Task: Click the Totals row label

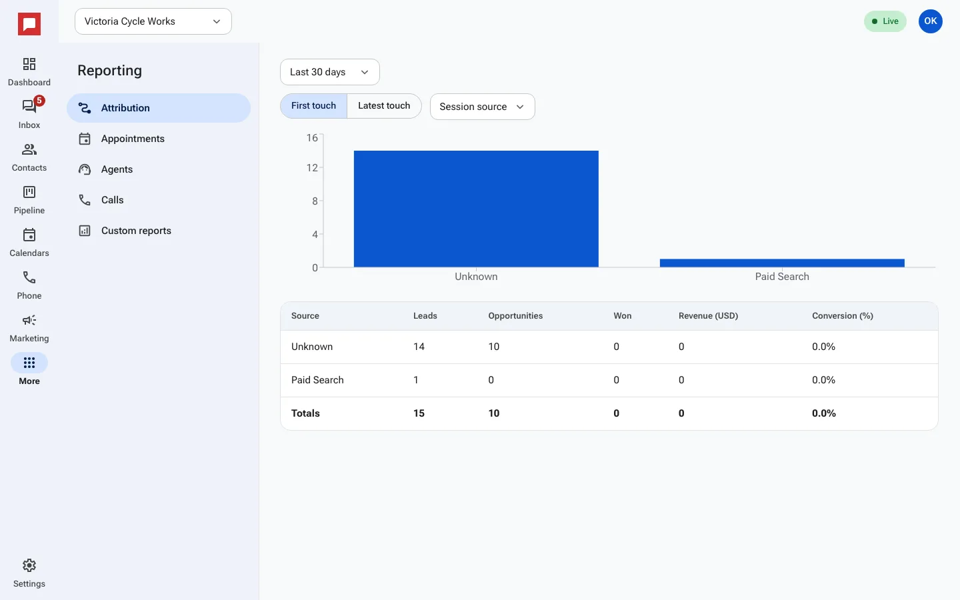Action: 305,413
